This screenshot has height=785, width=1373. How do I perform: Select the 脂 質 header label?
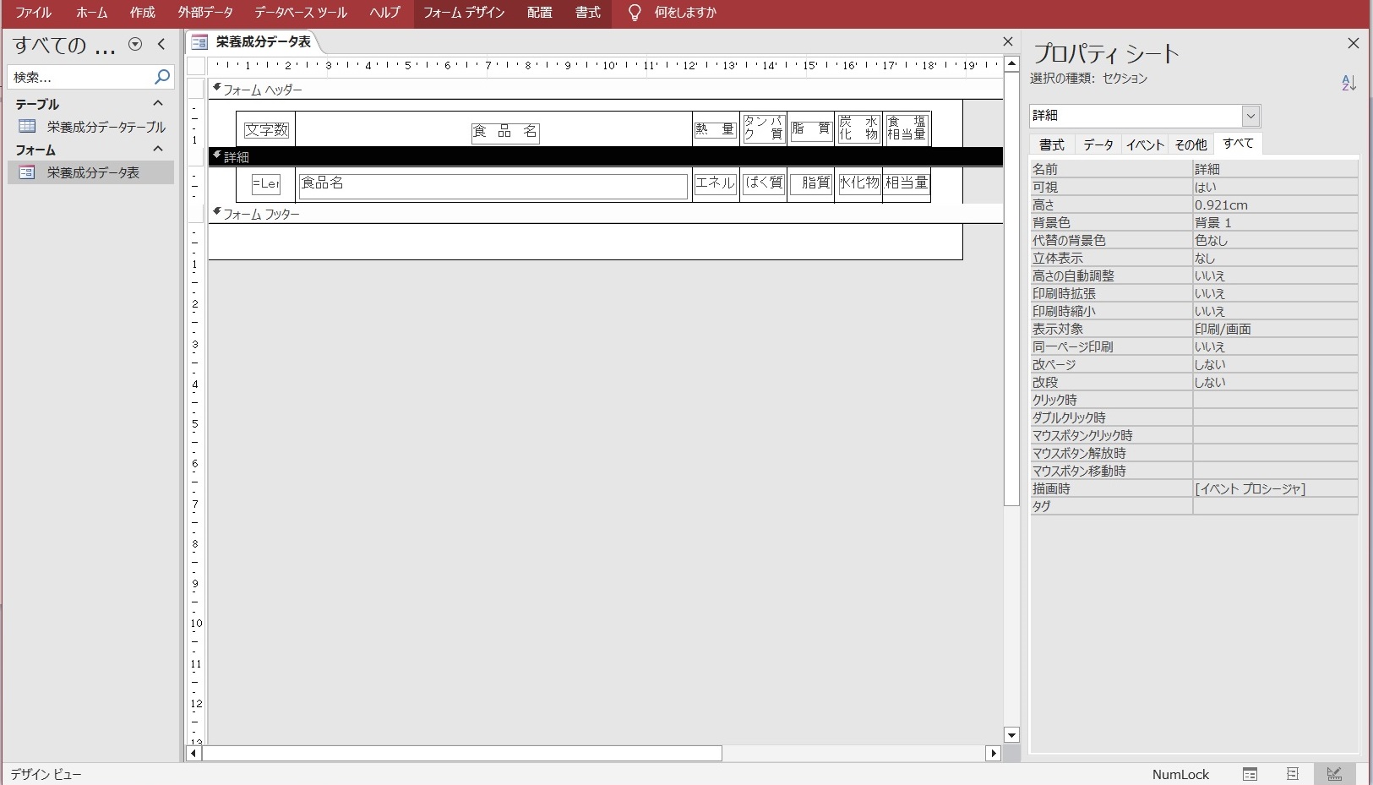click(811, 128)
